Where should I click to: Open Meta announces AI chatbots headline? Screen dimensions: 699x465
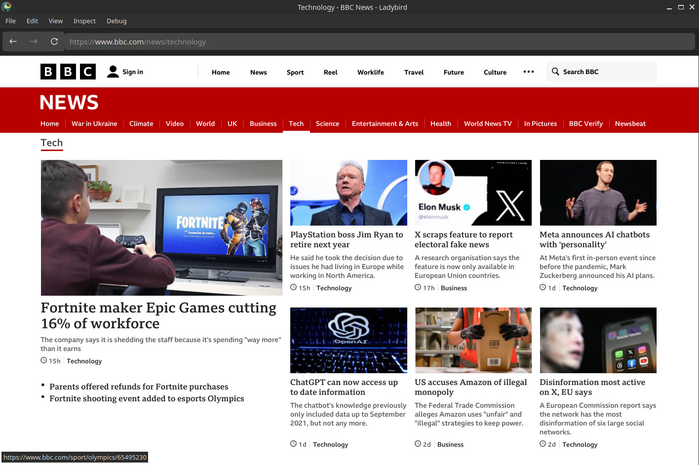point(594,239)
